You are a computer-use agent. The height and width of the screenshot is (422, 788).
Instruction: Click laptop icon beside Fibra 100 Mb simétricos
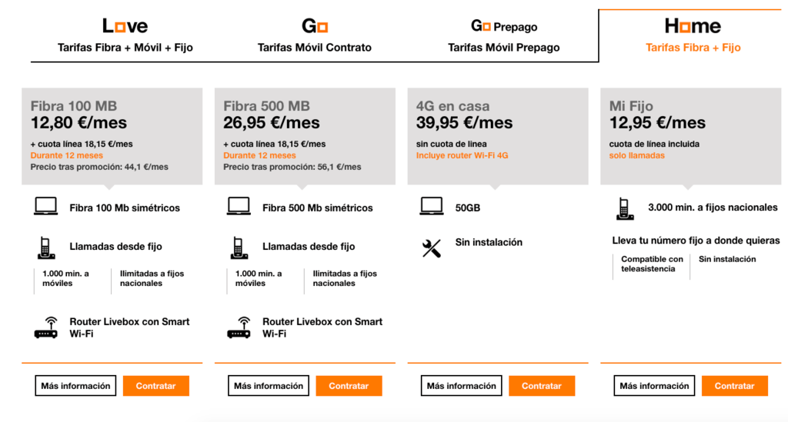[45, 207]
